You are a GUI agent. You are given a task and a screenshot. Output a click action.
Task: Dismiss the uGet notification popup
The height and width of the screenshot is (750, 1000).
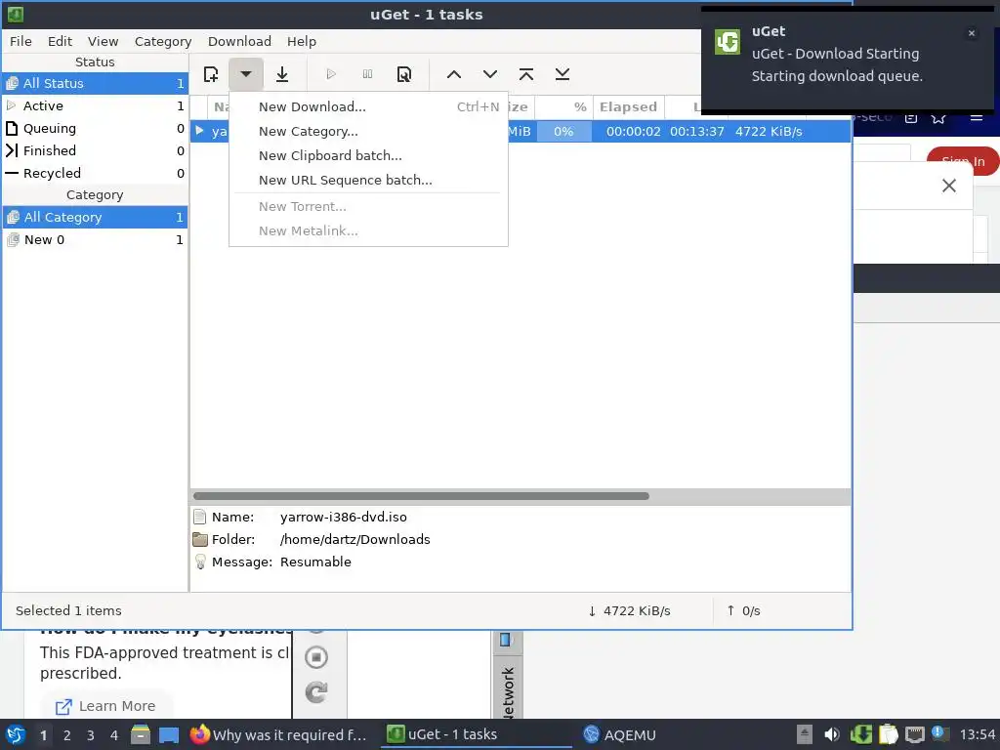(x=972, y=33)
